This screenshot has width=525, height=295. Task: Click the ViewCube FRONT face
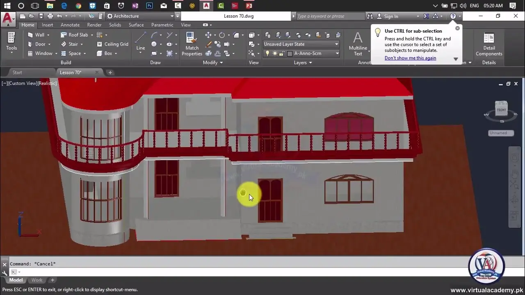[501, 110]
